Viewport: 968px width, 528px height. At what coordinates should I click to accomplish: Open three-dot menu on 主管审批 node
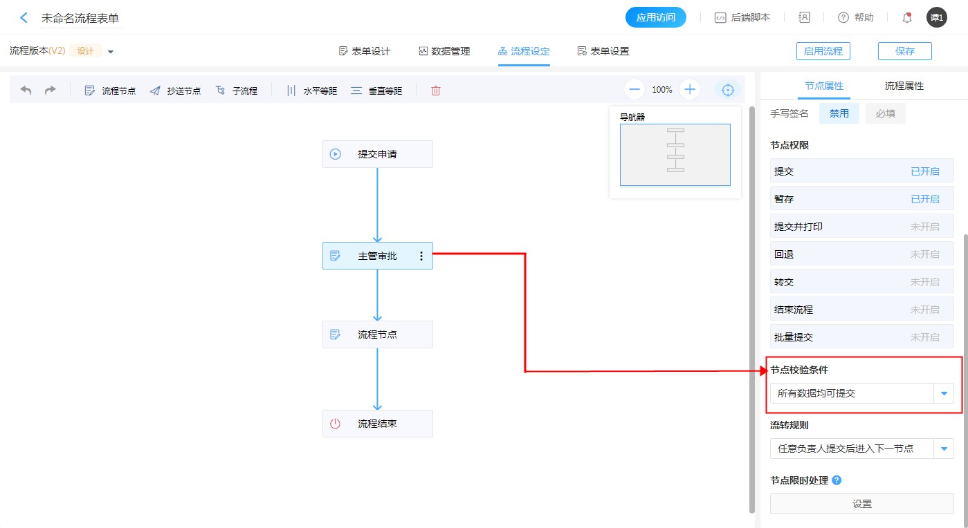tap(421, 256)
